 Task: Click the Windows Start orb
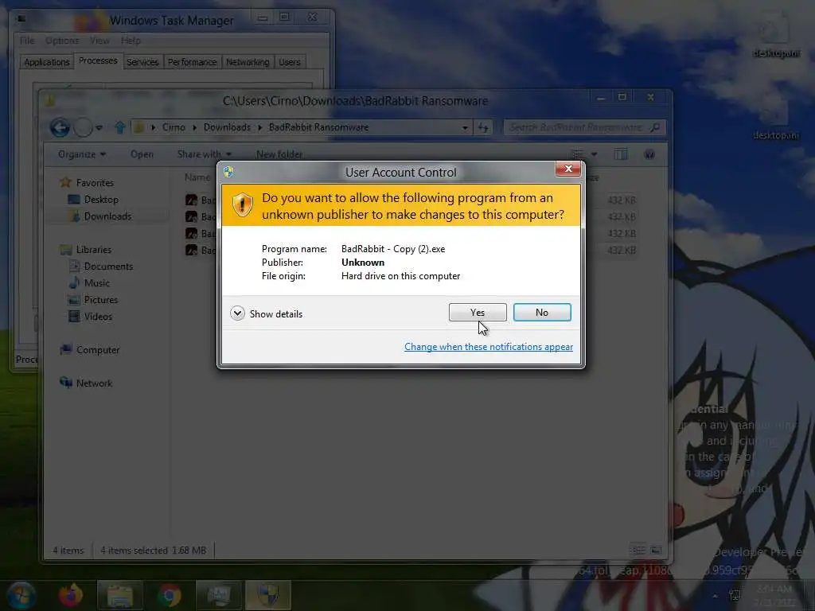click(21, 595)
